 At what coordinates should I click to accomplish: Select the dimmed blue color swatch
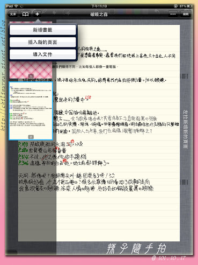pos(121,12)
